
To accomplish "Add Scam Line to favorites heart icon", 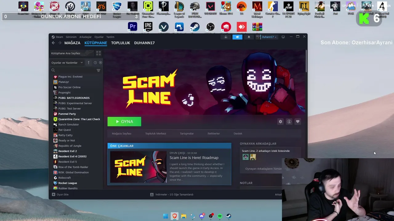I will [x=298, y=122].
